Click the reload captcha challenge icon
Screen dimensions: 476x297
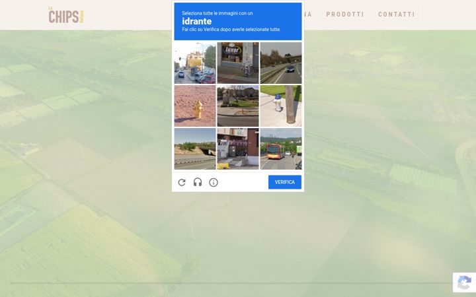(182, 182)
